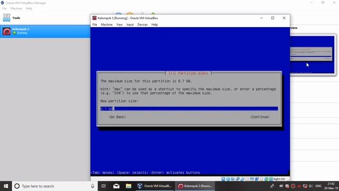Open View menu in the VM window
Viewport: 339px width, 191px height.
tap(119, 24)
